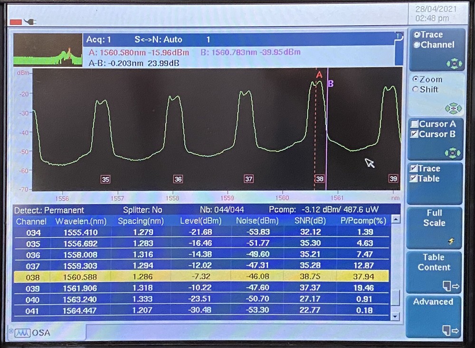Click the A-B difference readout
Viewport: 475px width, 348px height.
[x=133, y=63]
